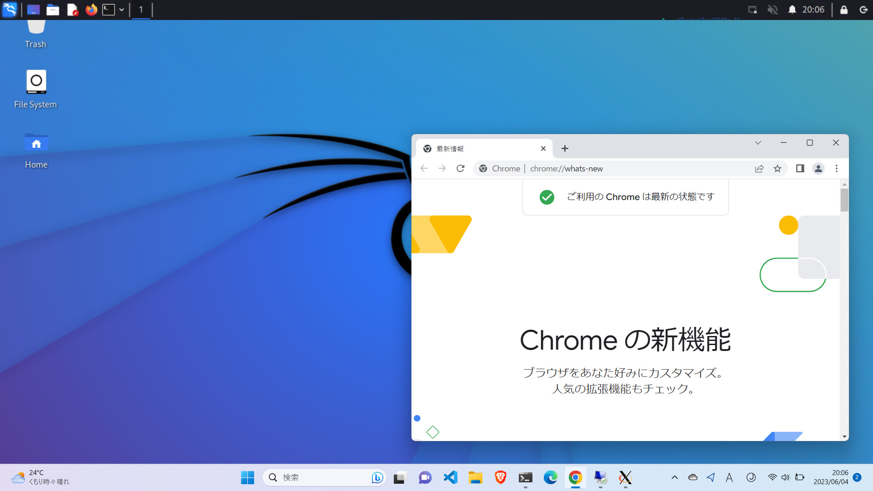Bookmark the page with the star icon
This screenshot has height=491, width=873.
[778, 168]
